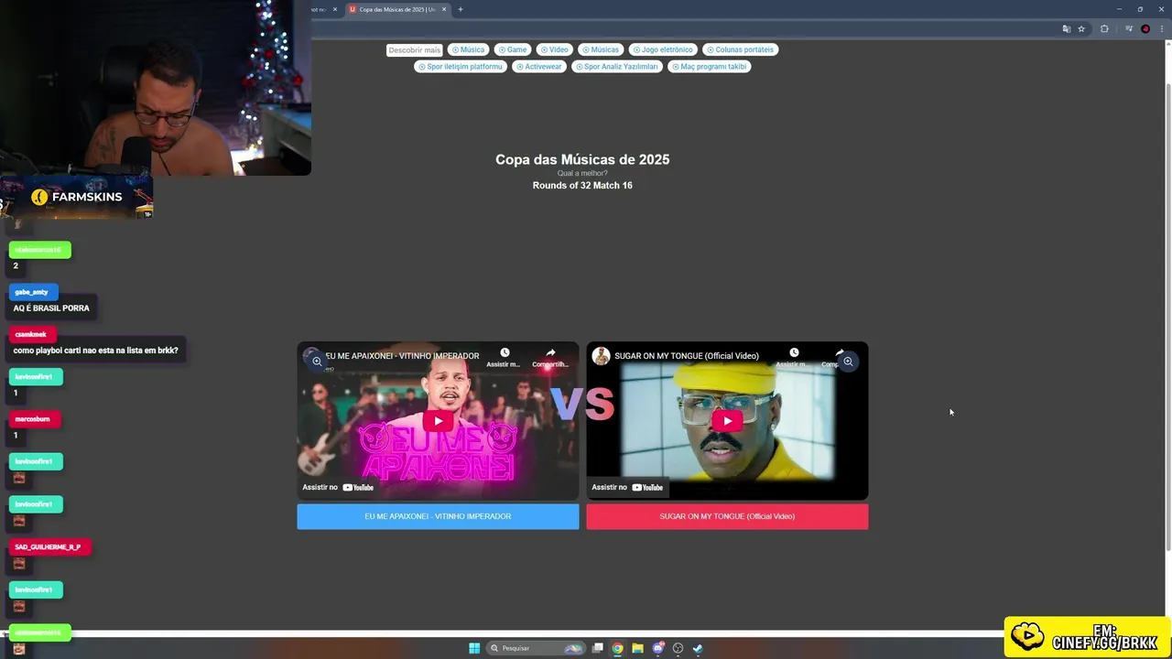Image resolution: width=1172 pixels, height=659 pixels.
Task: Open the Activewear suggestion chip
Action: pos(538,67)
